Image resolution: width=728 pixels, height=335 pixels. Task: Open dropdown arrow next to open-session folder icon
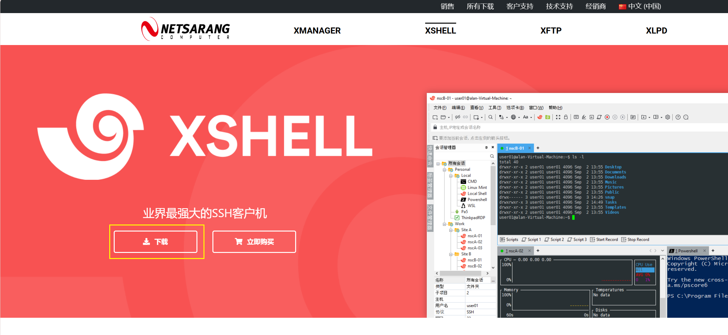(449, 118)
